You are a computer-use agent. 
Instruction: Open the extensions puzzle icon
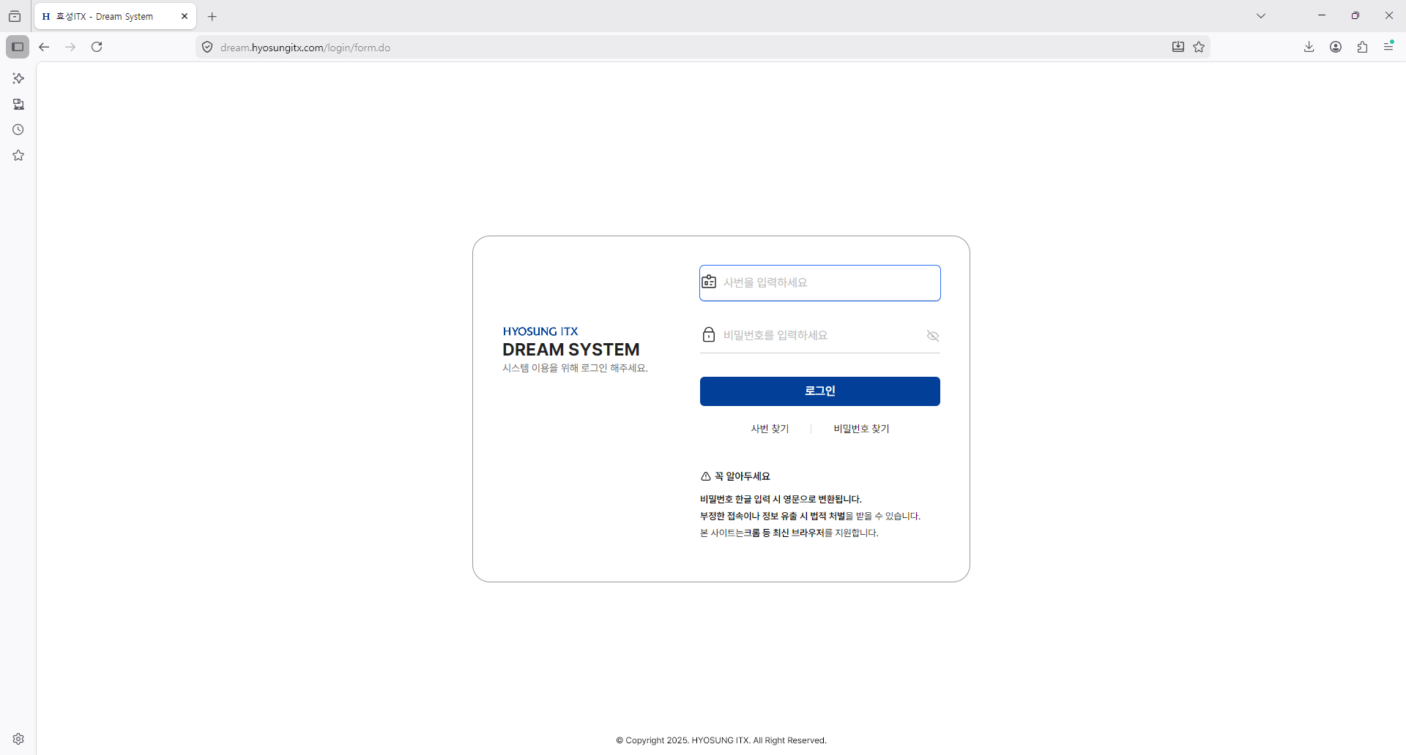pos(1362,47)
